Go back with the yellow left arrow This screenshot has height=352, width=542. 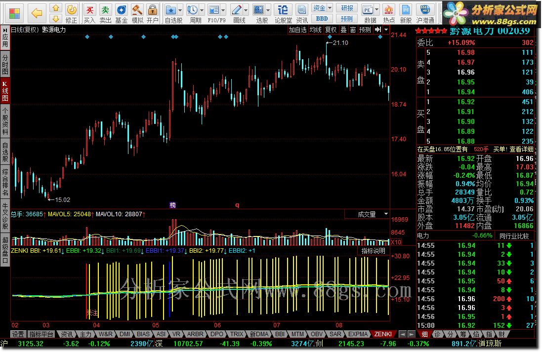coord(37,13)
